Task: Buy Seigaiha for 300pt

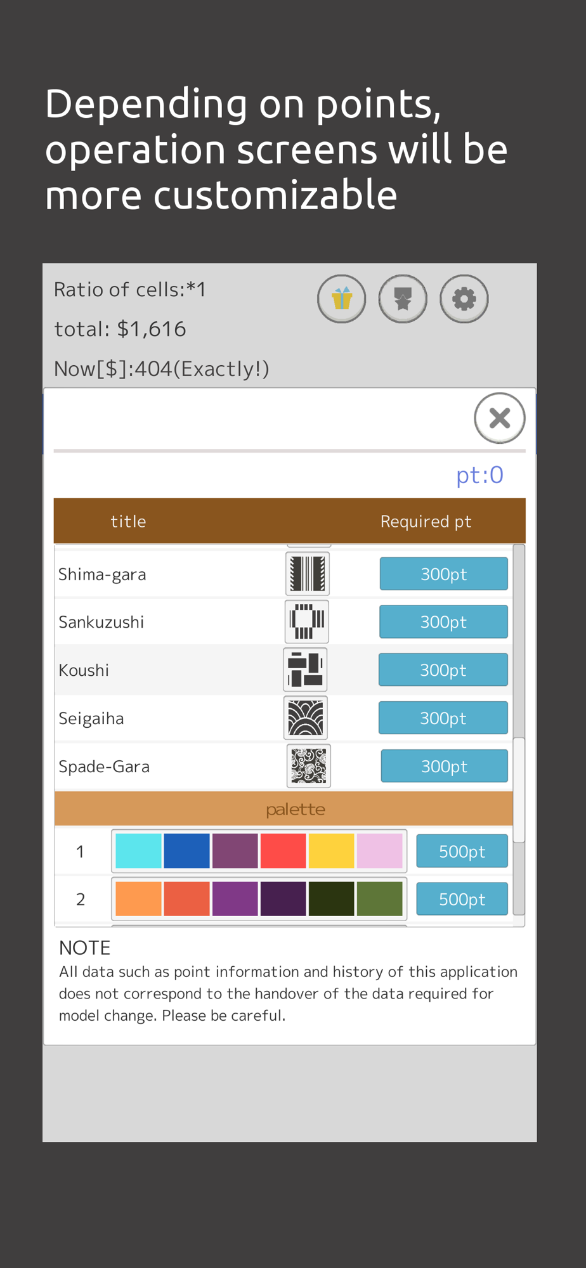Action: click(443, 718)
